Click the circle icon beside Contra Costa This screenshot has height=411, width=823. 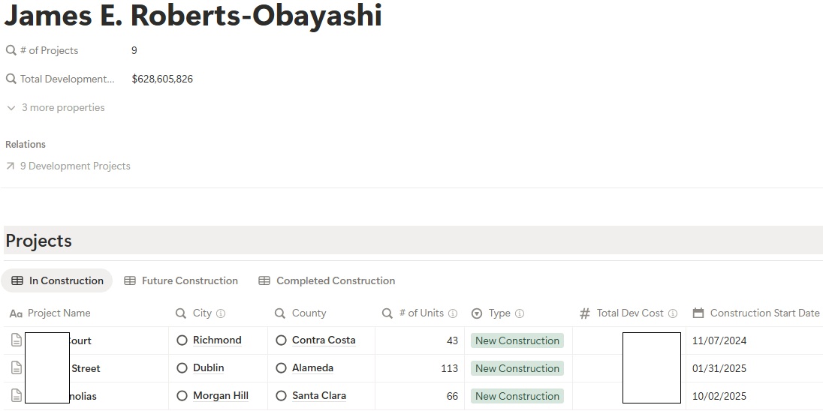point(282,340)
